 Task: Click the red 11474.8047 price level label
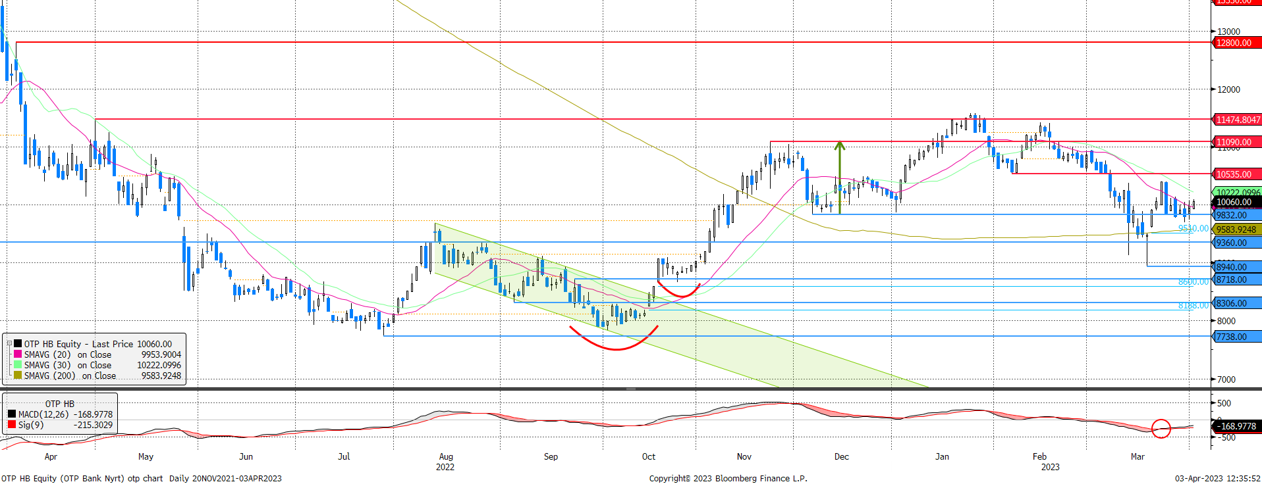tap(1237, 120)
